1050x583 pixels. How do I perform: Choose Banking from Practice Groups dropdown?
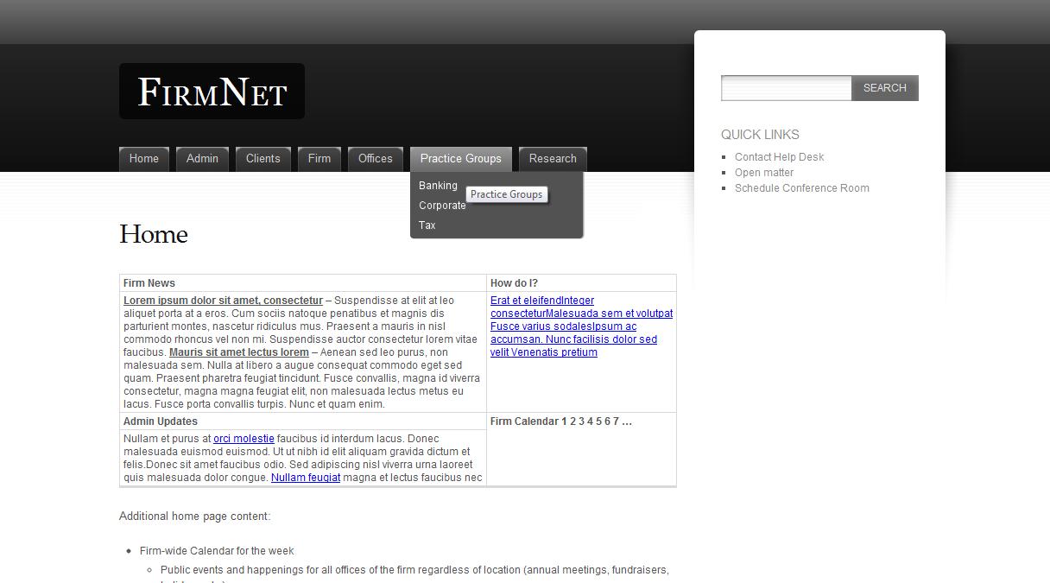click(438, 186)
